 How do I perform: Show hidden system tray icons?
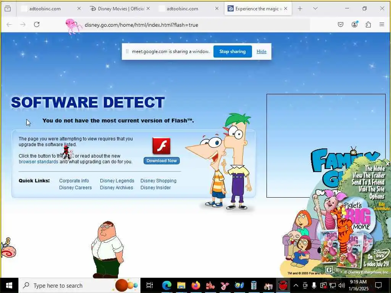(296, 285)
